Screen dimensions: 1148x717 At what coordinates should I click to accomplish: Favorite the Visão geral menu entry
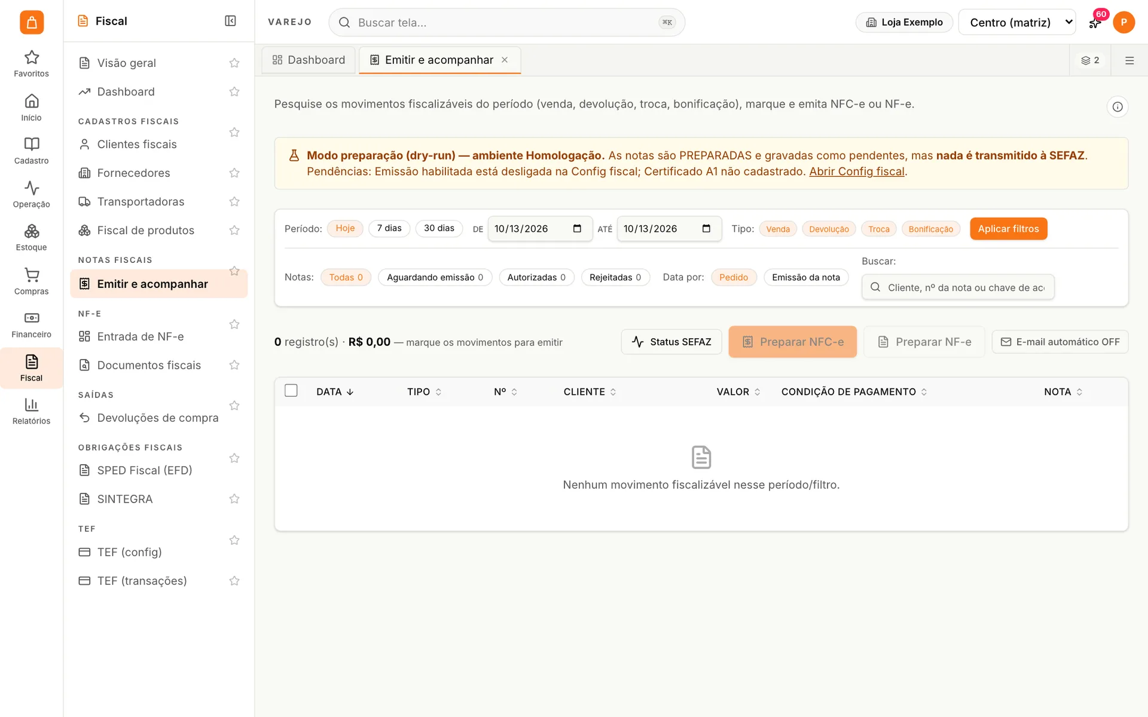click(234, 63)
